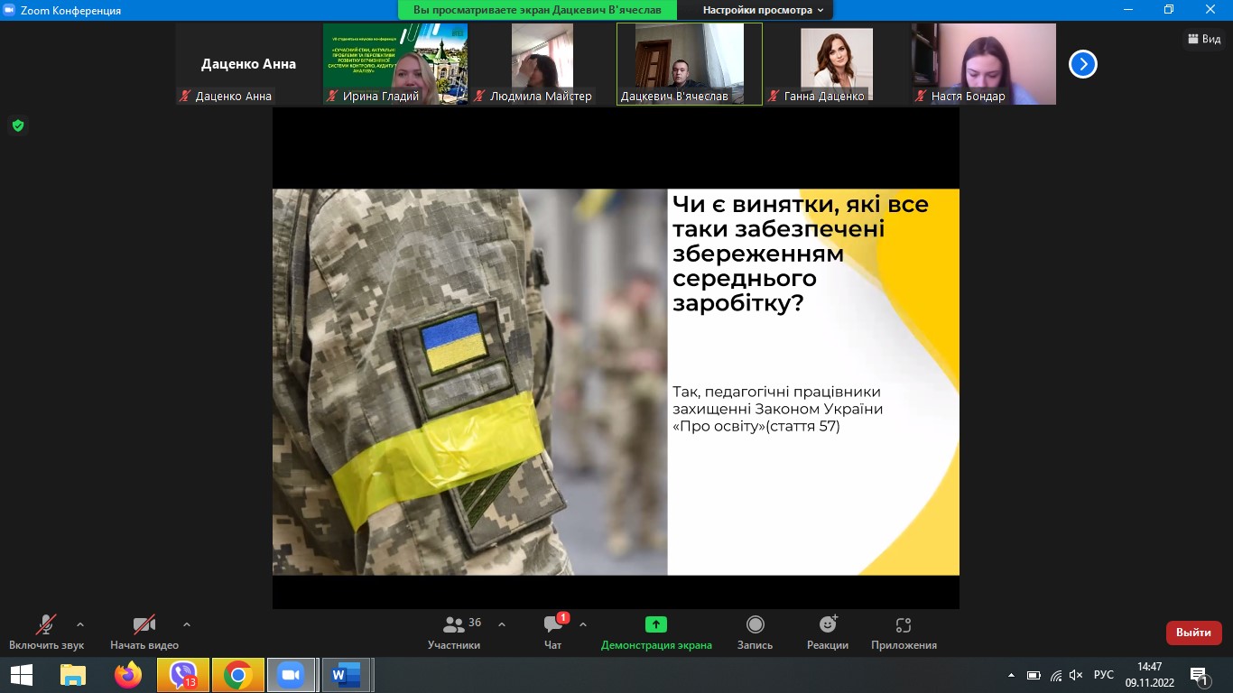Open the Вид view layout menu
The width and height of the screenshot is (1233, 693).
[1204, 39]
